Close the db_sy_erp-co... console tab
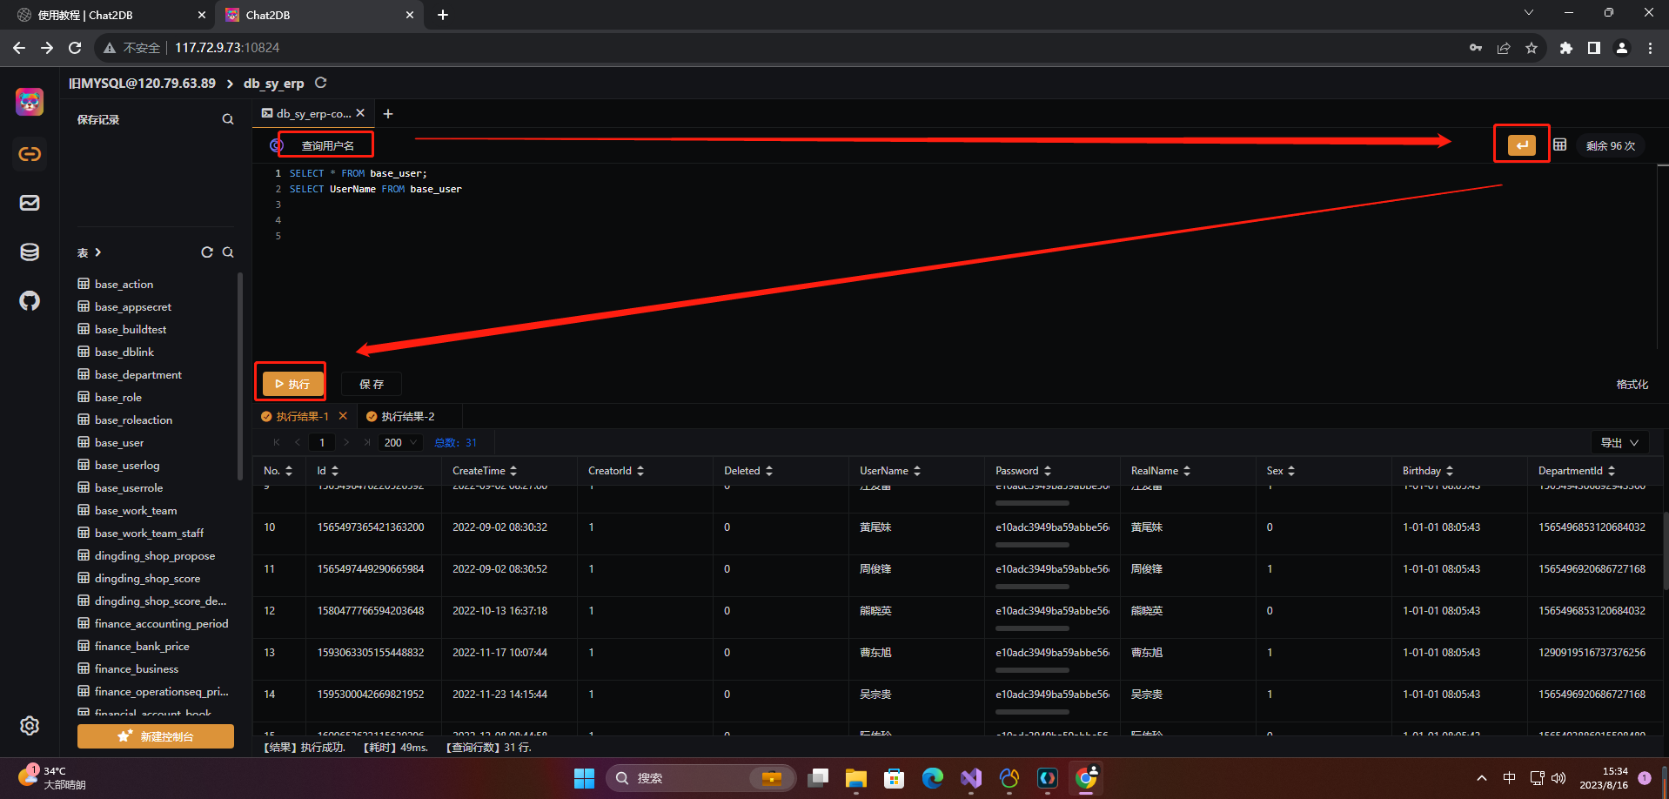1669x799 pixels. pyautogui.click(x=360, y=113)
